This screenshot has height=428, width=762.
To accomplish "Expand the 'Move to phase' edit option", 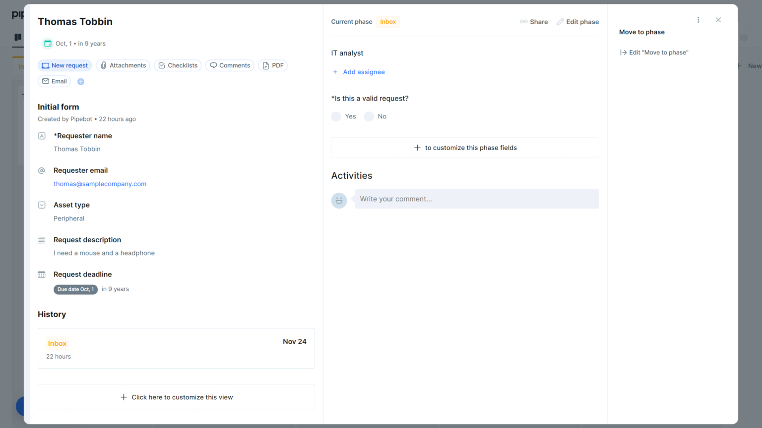I will 654,52.
